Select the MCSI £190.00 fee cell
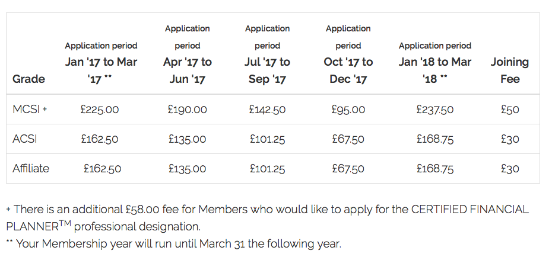Viewport: 552px width, 260px height. click(x=188, y=109)
